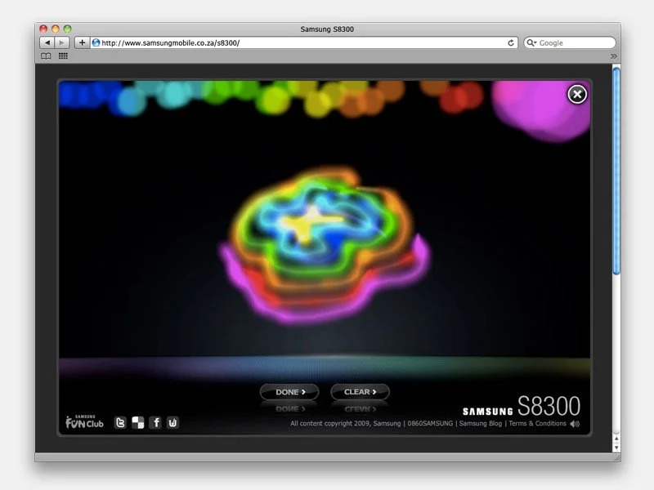Close the drawing overlay with X button
Screen dimensions: 654x490
click(577, 95)
